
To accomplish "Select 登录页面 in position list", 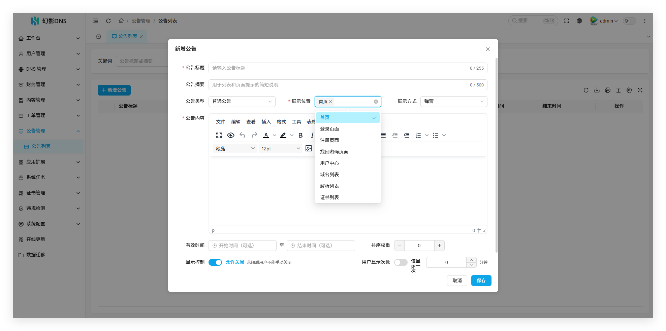I will click(348, 129).
